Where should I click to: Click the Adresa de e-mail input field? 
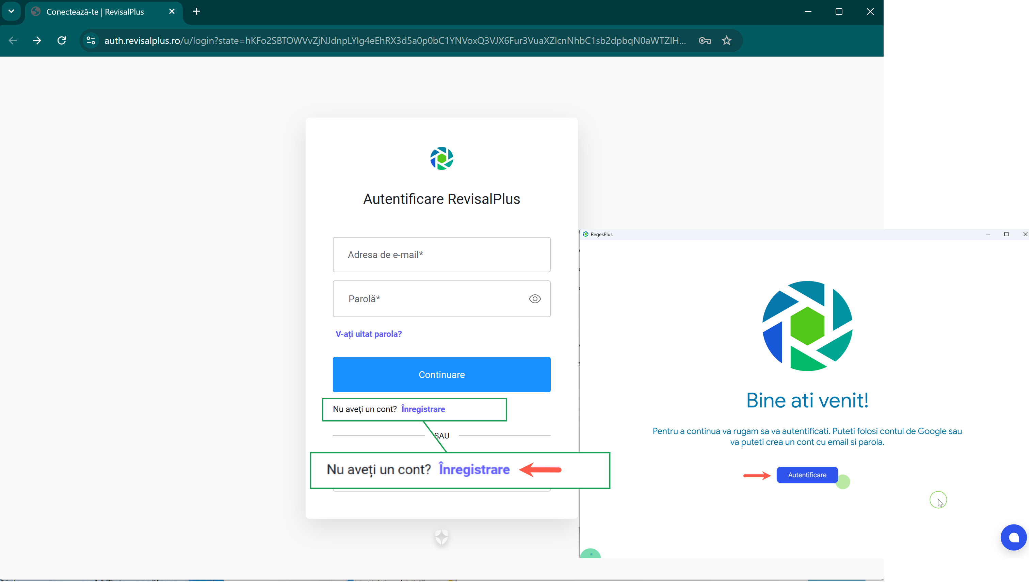click(441, 254)
